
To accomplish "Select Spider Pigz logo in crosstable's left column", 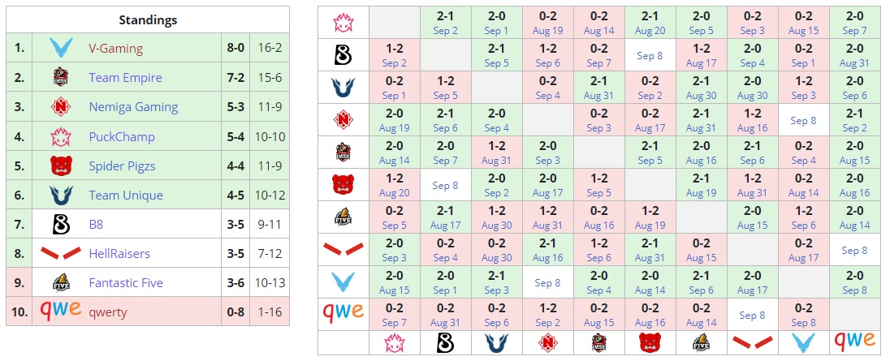I will point(343,185).
